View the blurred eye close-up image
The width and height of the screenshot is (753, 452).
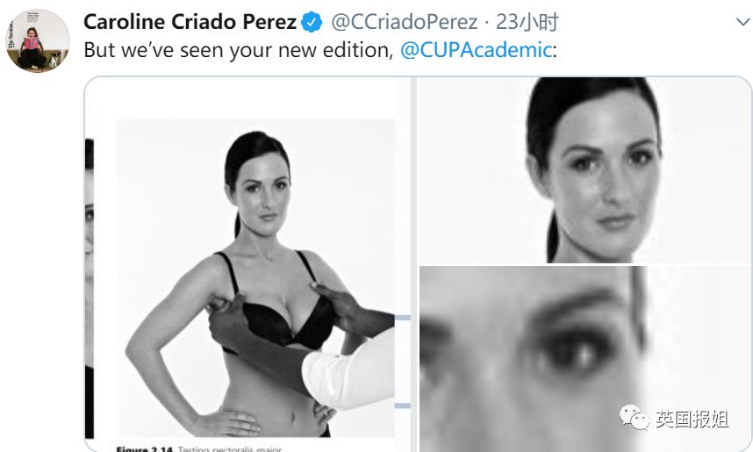[584, 359]
